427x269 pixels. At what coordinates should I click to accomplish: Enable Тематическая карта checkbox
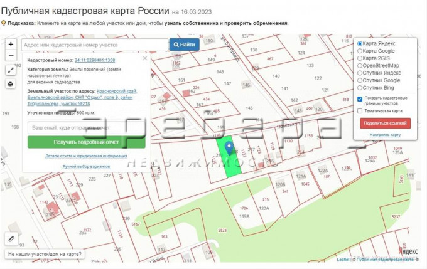tap(360, 110)
